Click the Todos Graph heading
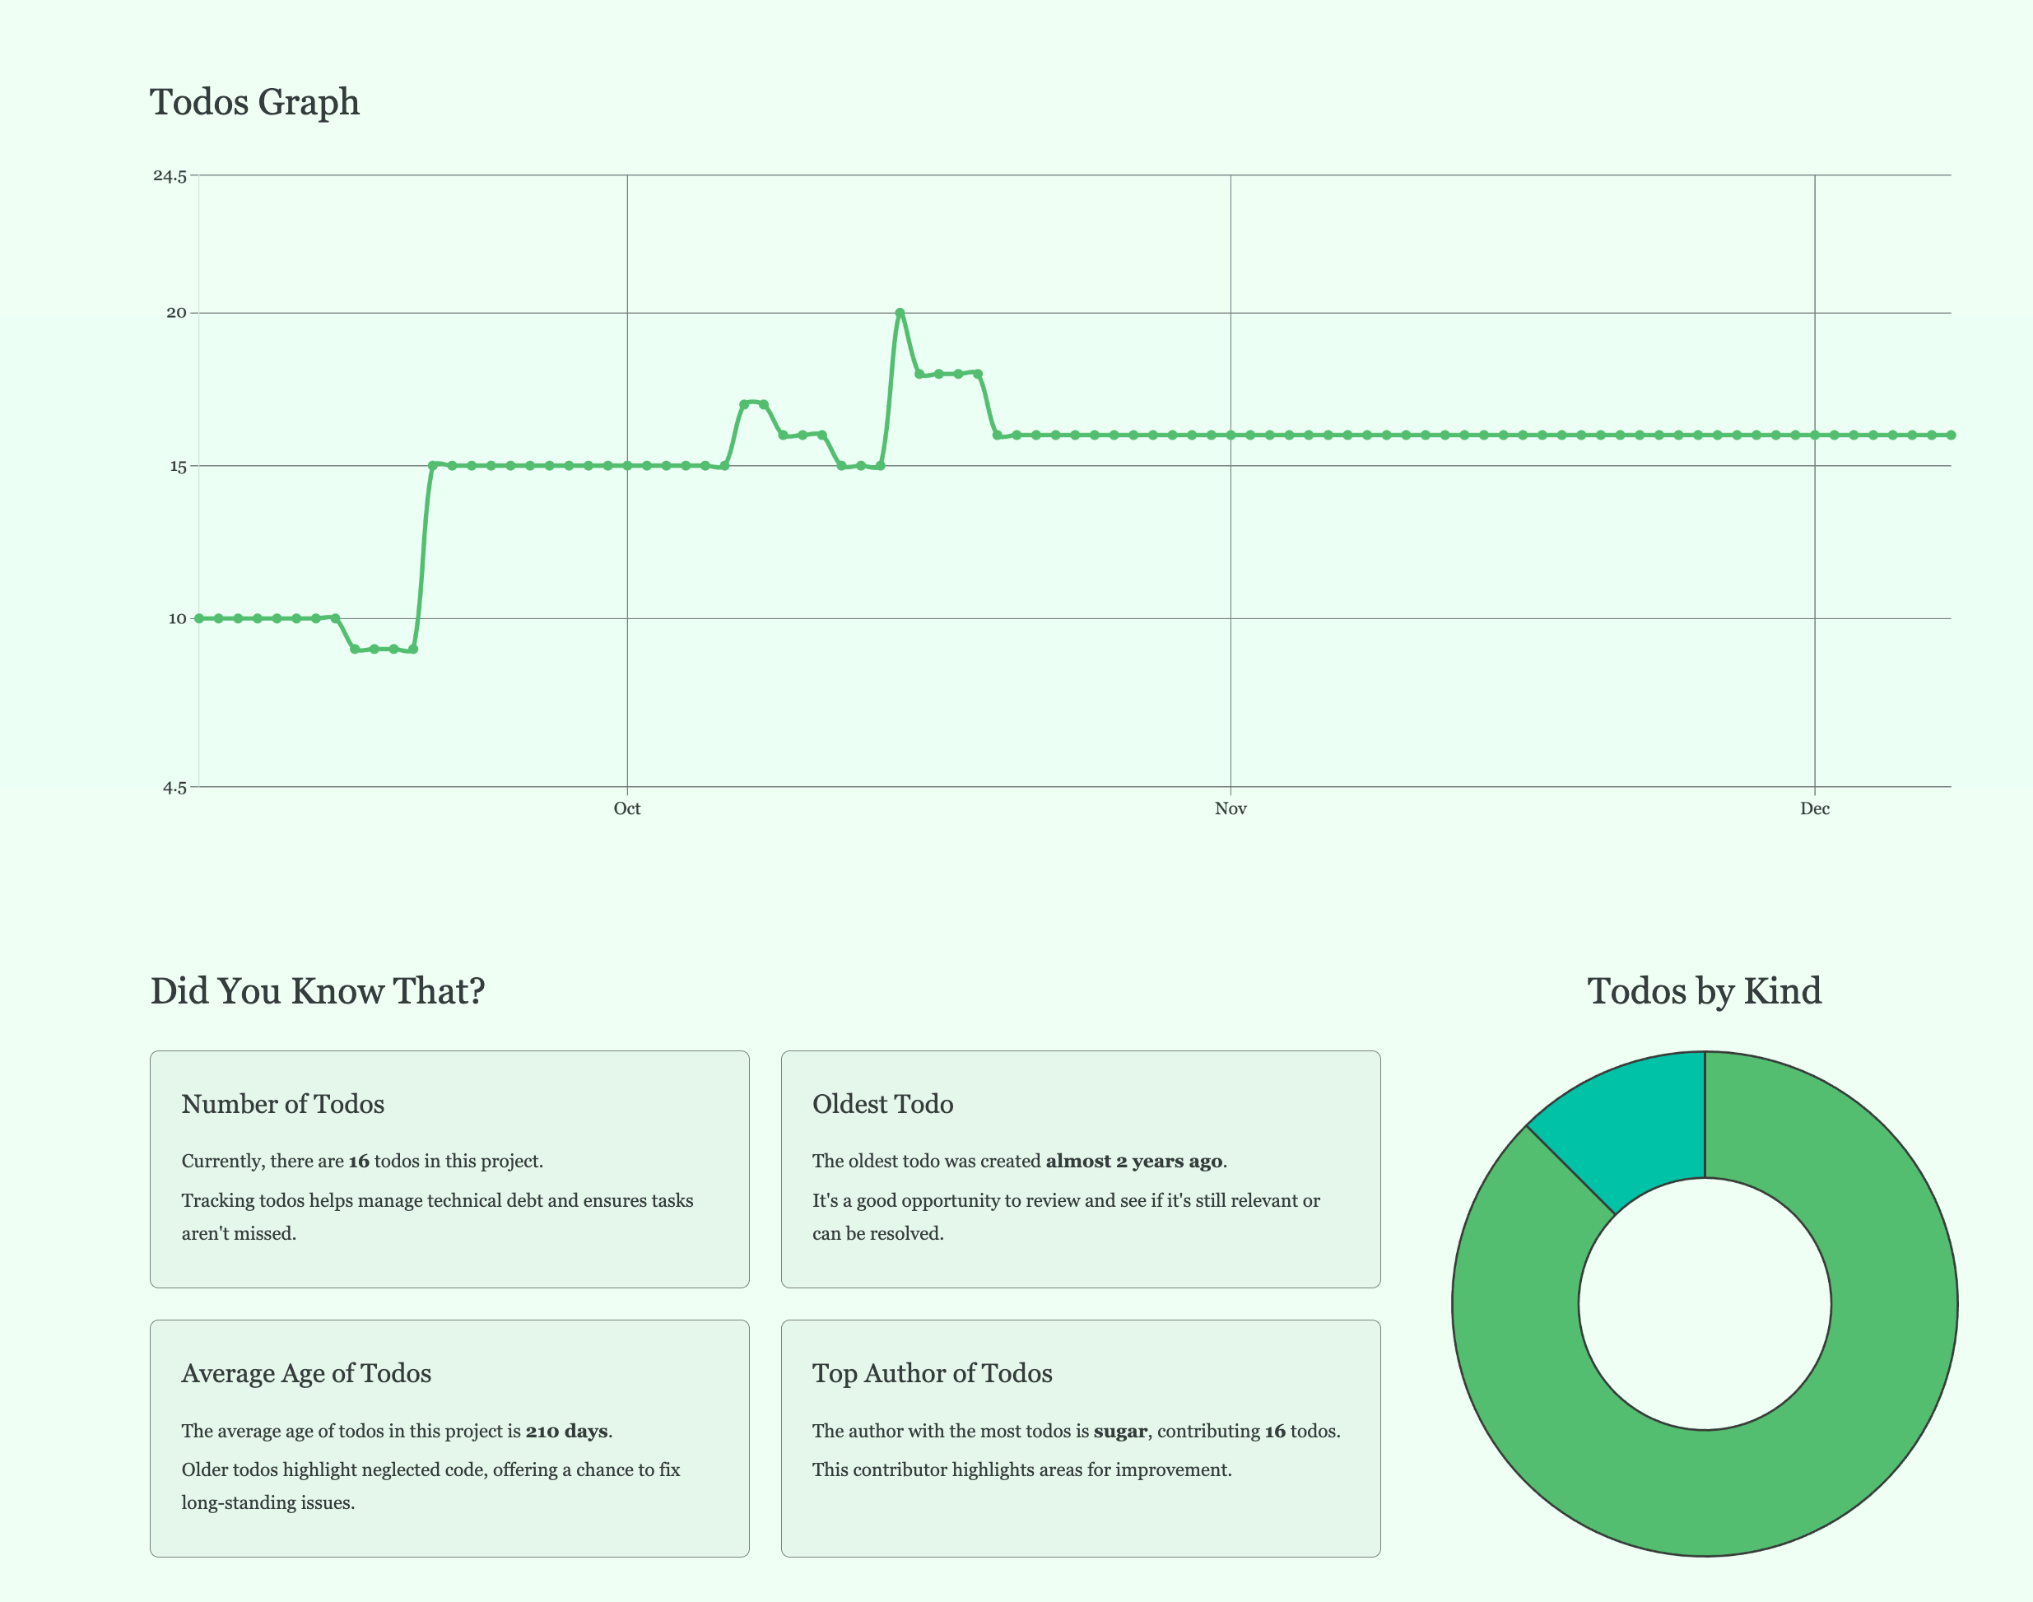 254,102
